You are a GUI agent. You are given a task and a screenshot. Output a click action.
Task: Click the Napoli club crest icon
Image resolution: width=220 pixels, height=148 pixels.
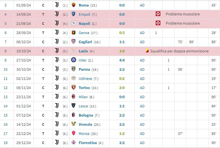pyautogui.click(x=73, y=23)
